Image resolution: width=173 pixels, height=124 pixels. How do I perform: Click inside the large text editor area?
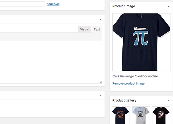pyautogui.click(x=51, y=62)
